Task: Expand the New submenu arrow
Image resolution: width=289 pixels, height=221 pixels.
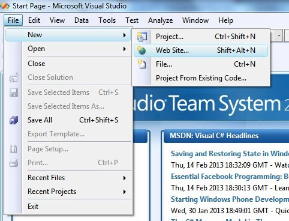Action: pos(125,35)
